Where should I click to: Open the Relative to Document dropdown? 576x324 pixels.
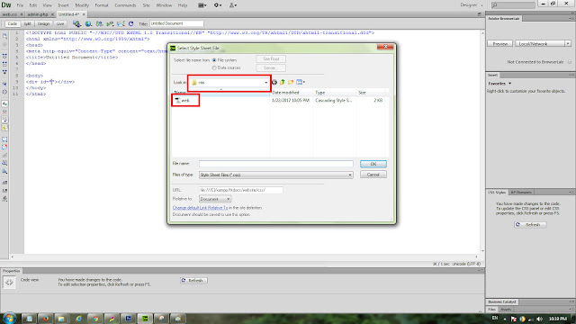pos(215,199)
